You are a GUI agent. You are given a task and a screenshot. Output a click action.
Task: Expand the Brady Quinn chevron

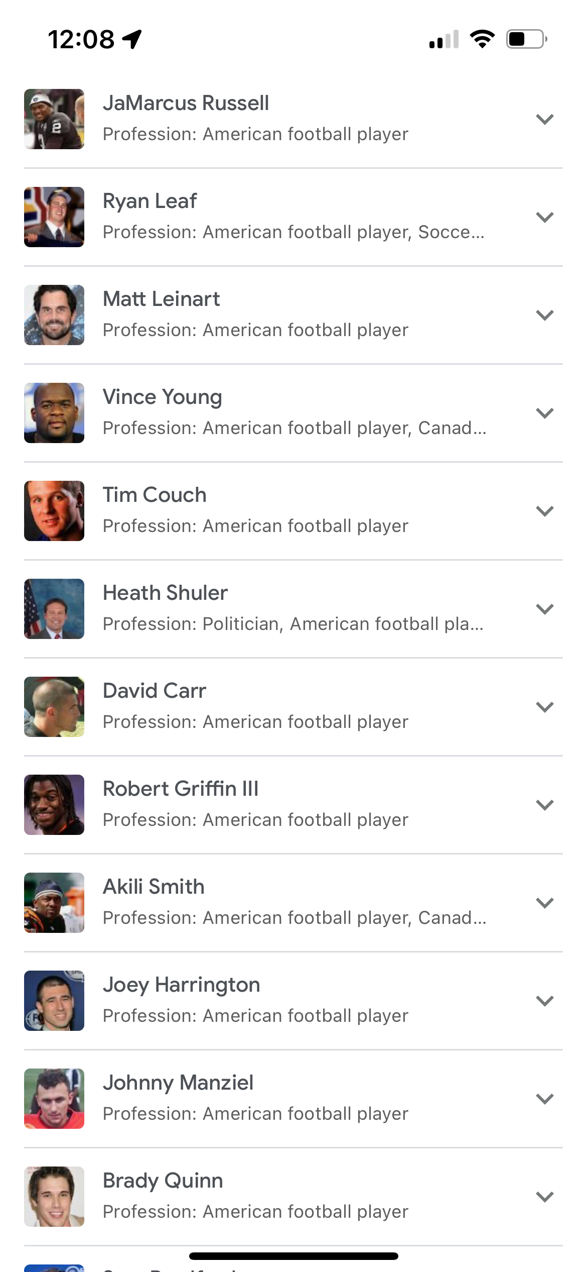coord(544,1197)
